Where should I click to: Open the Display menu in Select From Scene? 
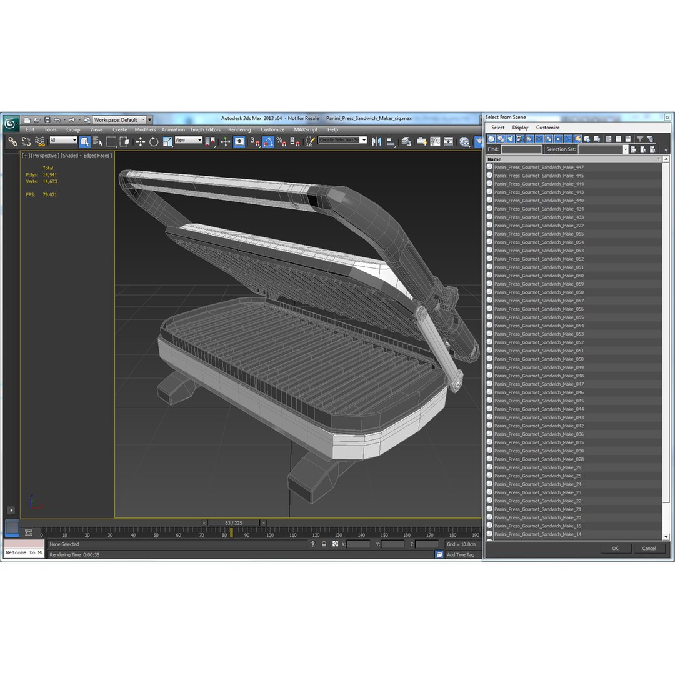pos(520,127)
